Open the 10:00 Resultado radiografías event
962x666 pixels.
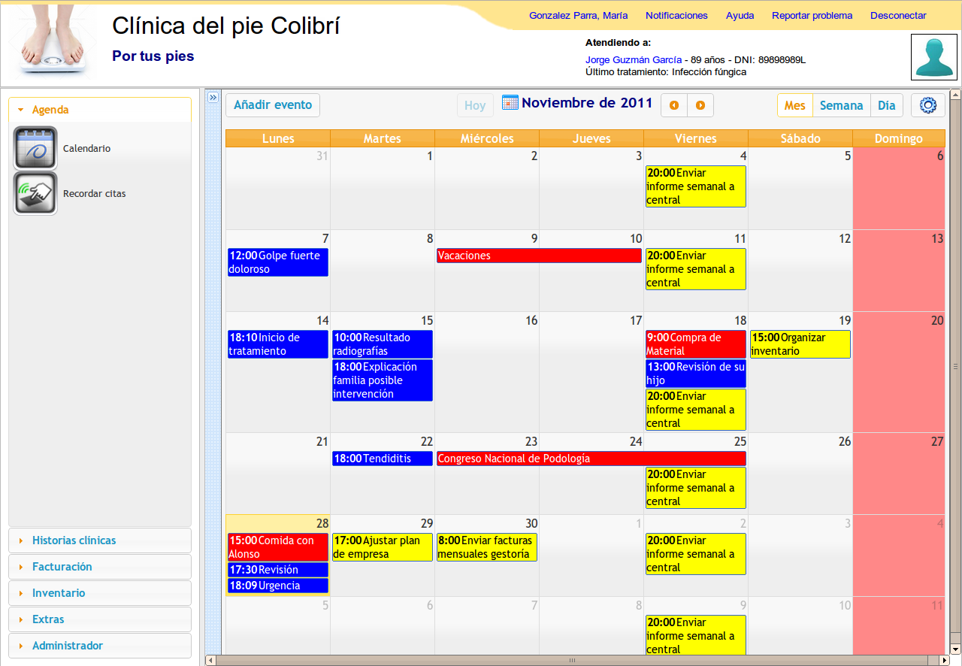[x=383, y=344]
